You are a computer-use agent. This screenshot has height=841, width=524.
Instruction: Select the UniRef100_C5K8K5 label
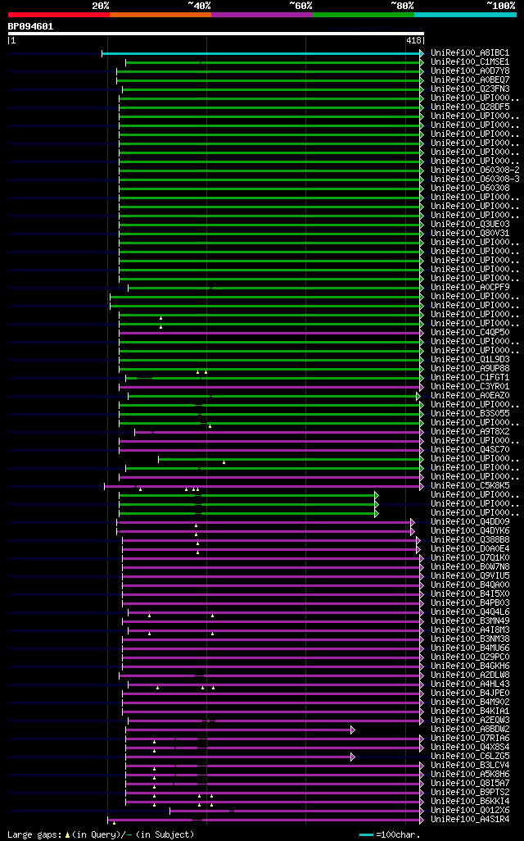[470, 485]
